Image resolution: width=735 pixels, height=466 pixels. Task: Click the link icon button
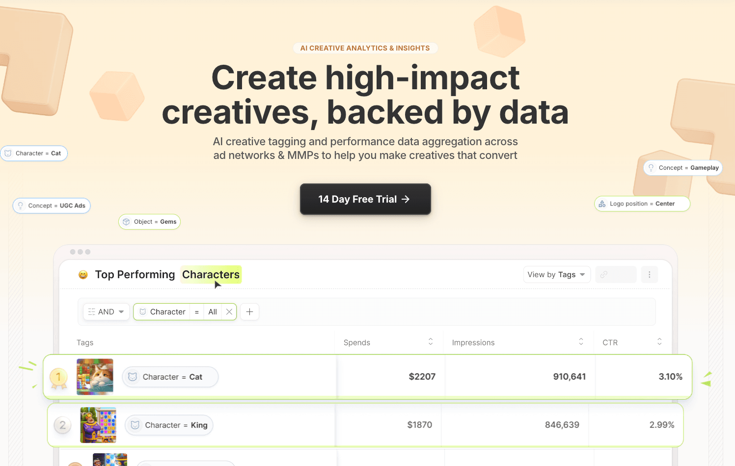coord(616,275)
